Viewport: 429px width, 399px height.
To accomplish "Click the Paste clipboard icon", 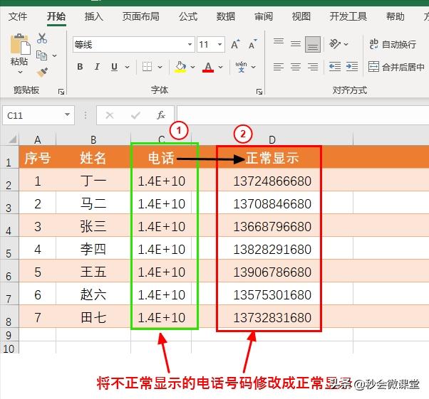I will tap(20, 43).
